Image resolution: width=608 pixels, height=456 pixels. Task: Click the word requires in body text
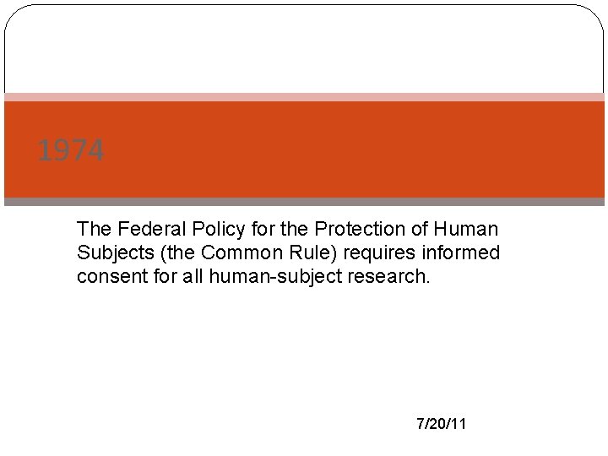pyautogui.click(x=379, y=253)
